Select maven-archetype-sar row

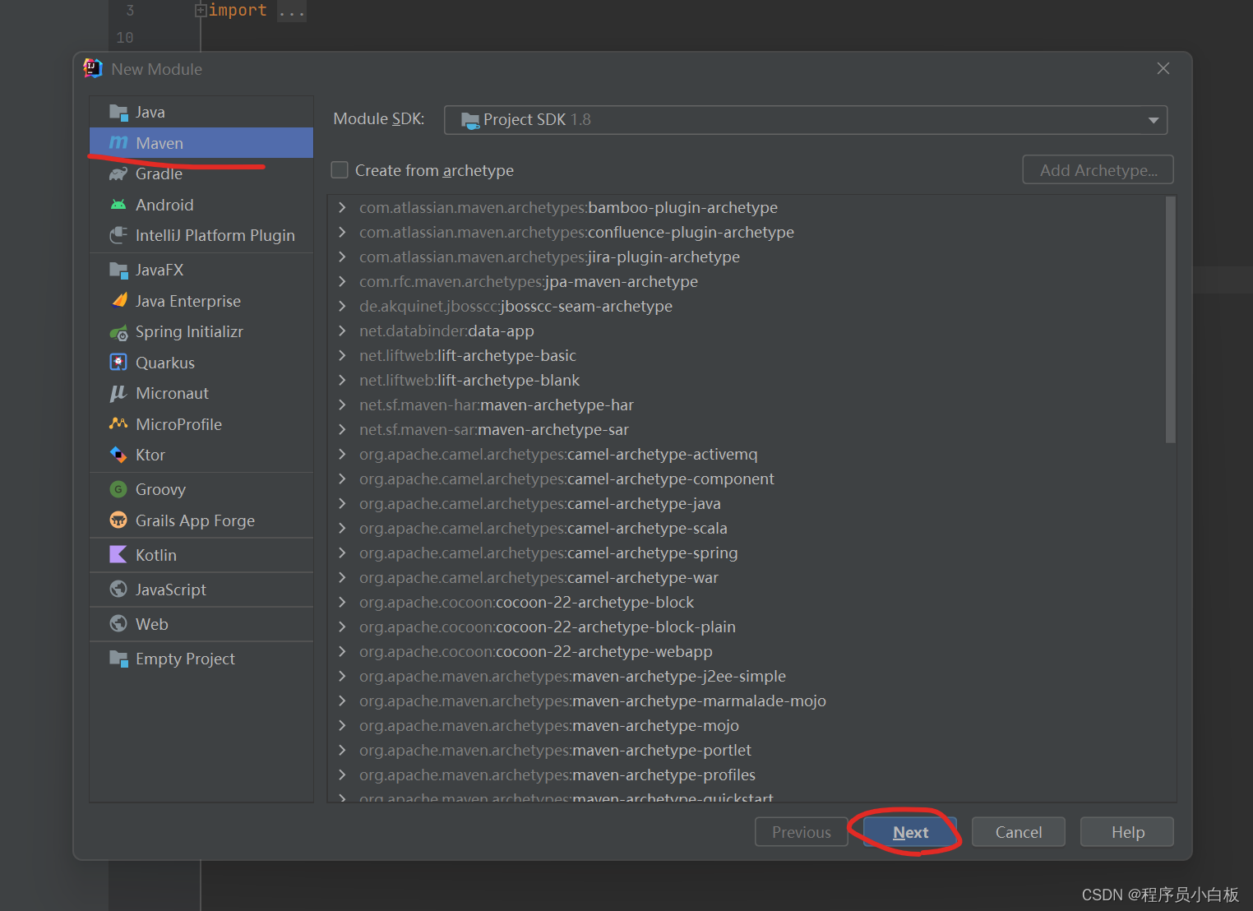[x=747, y=429]
